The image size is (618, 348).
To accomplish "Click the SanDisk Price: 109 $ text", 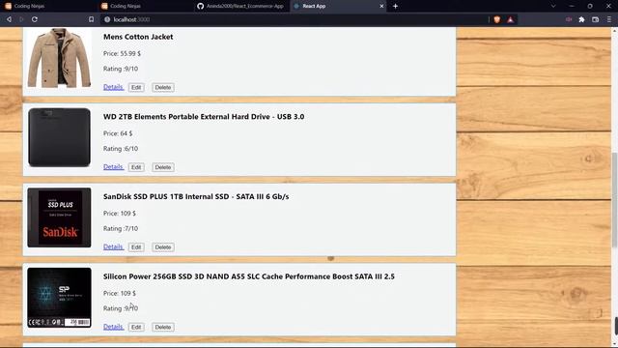I will pyautogui.click(x=120, y=213).
